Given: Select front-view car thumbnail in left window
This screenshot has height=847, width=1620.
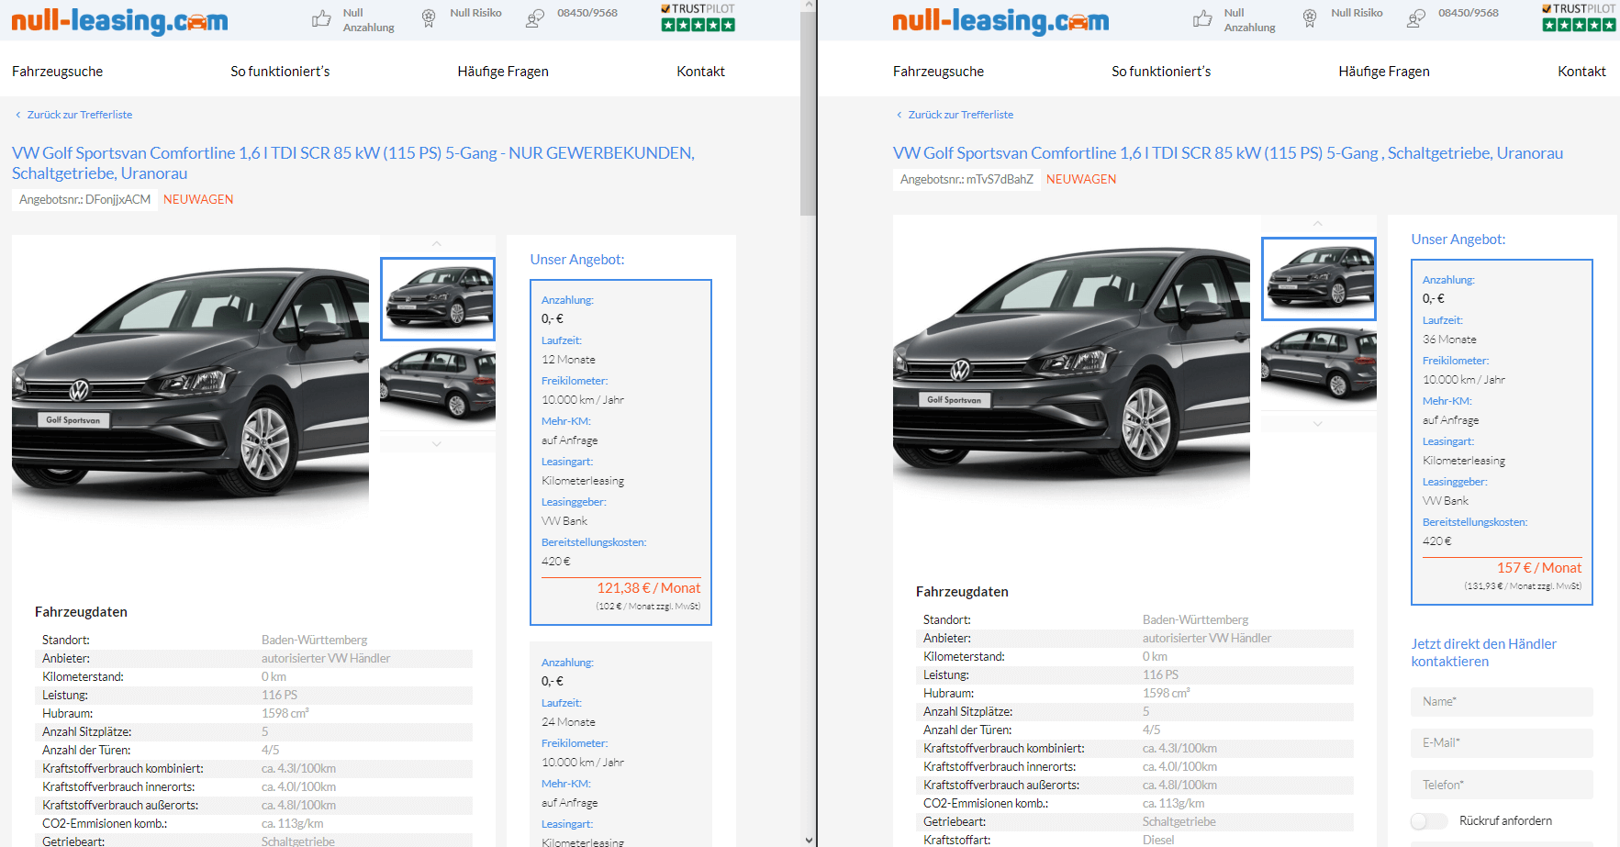Looking at the screenshot, I should click(438, 299).
